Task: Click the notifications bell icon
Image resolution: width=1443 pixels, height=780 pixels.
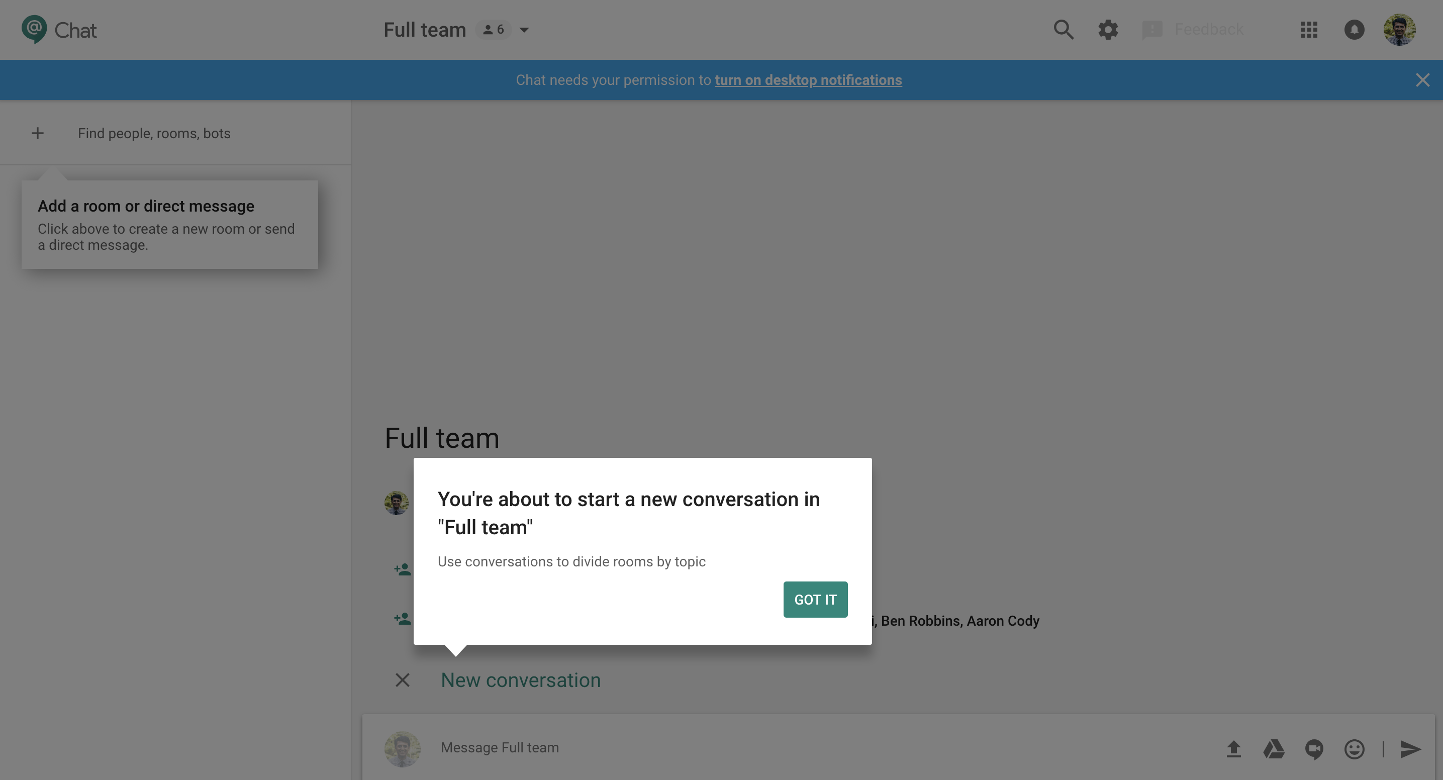Action: (1355, 29)
